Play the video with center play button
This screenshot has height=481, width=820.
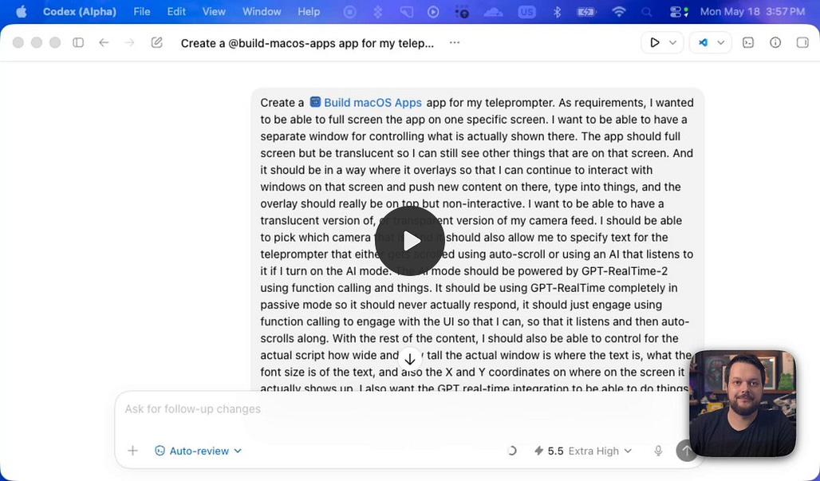point(410,241)
